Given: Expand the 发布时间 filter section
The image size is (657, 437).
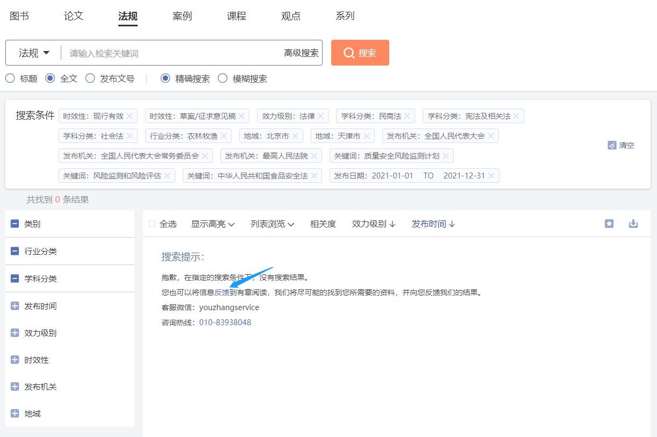Looking at the screenshot, I should coord(15,306).
